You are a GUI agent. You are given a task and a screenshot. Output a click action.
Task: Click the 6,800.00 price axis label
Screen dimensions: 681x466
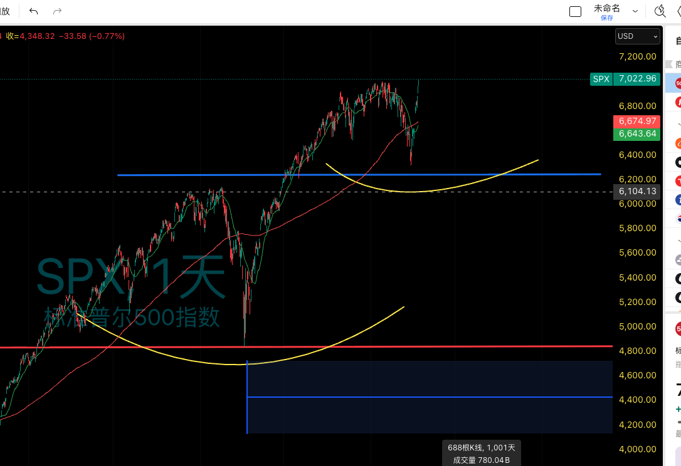(x=637, y=106)
